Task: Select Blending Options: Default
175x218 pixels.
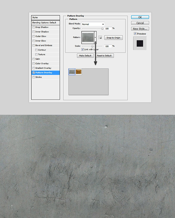Action: pos(45,23)
